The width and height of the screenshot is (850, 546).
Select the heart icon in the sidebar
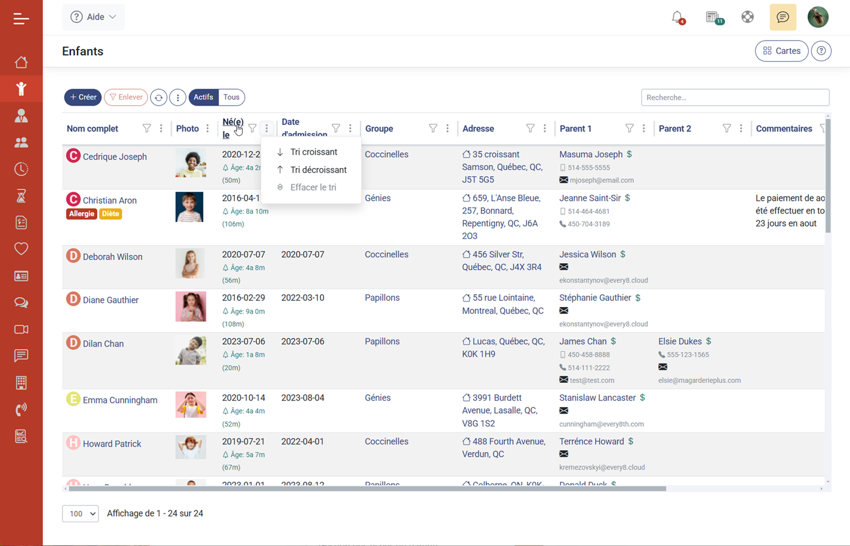(x=21, y=249)
